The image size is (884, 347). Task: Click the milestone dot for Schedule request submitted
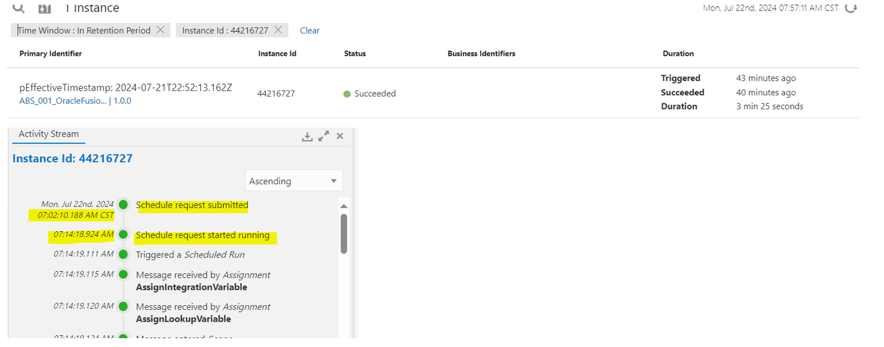coord(123,205)
